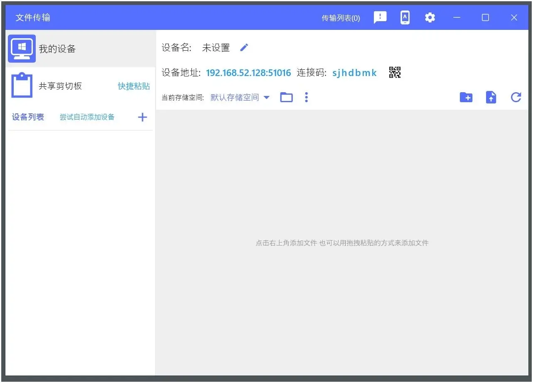This screenshot has width=533, height=383.
Task: Open the feedback message icon in the title bar
Action: point(380,17)
